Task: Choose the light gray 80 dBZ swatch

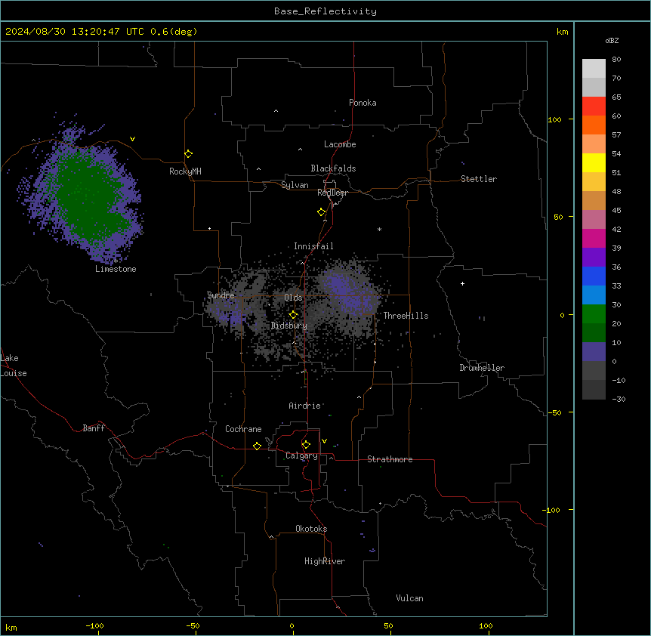Action: (594, 69)
